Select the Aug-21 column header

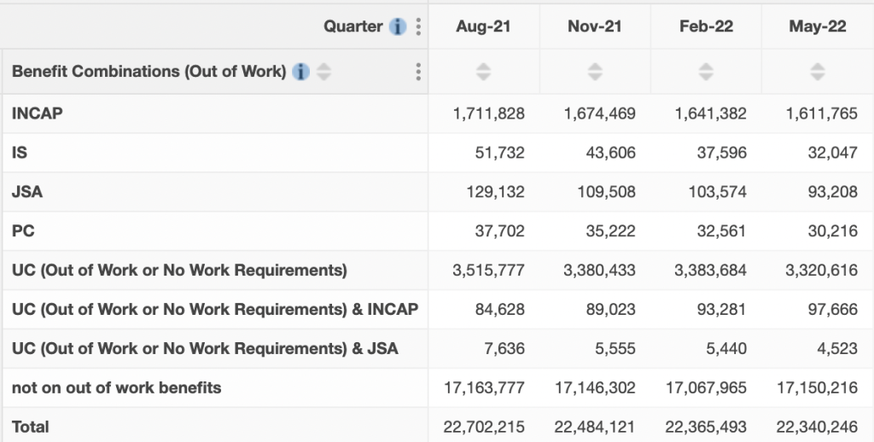483,26
